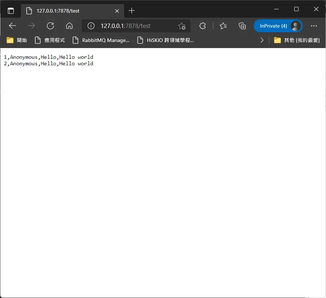View site information icon in address bar
The height and width of the screenshot is (298, 326).
click(x=91, y=26)
